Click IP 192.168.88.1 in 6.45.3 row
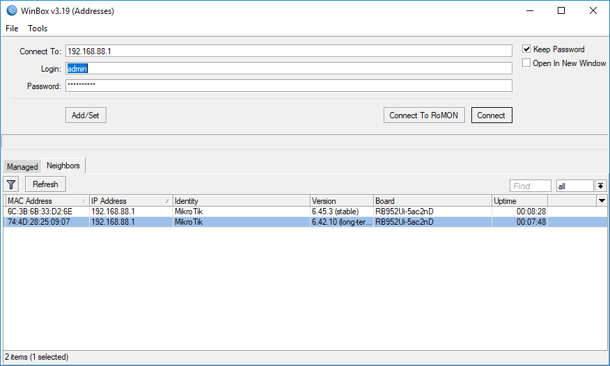 [113, 212]
